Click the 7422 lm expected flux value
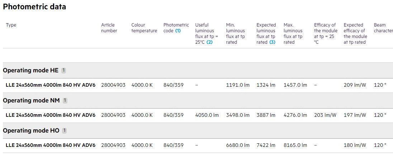The image size is (393, 158). pos(266,145)
